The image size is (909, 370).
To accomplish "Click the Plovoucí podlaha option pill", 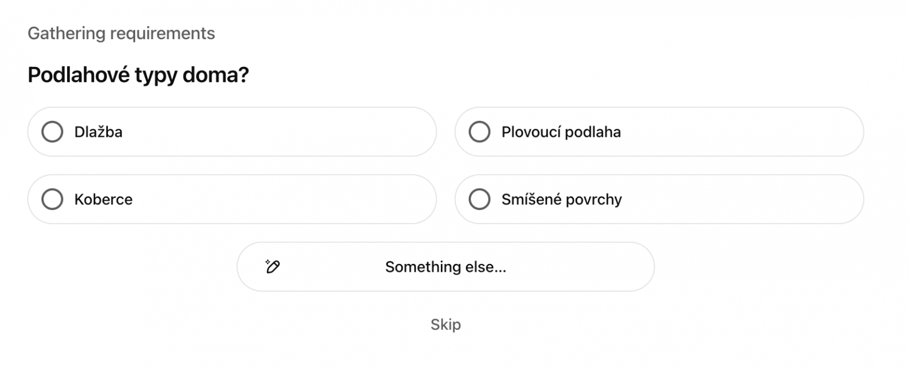I will tap(659, 131).
